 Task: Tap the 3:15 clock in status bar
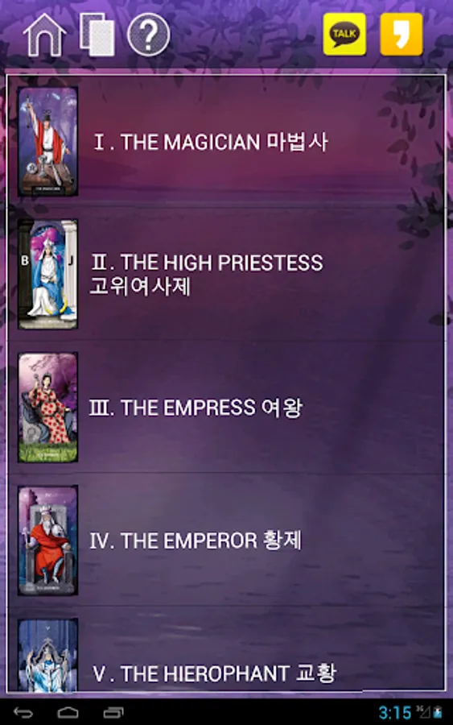tap(395, 713)
